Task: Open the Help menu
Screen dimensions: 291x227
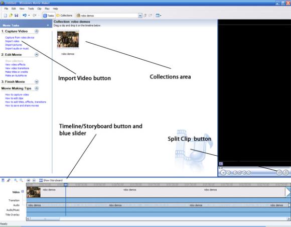Action: point(55,9)
